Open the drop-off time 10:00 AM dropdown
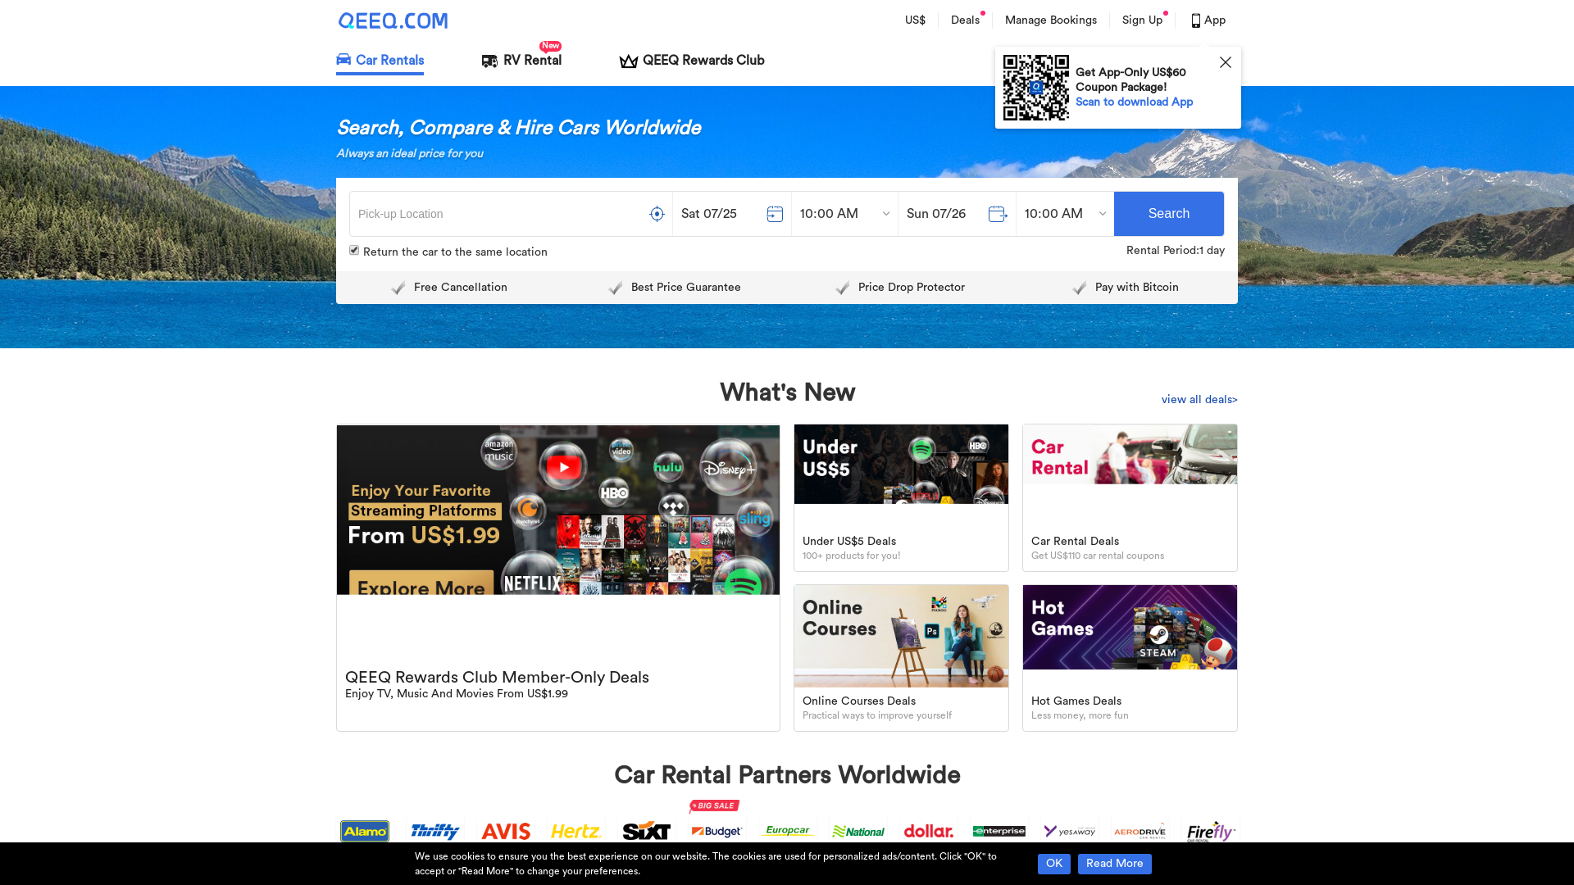This screenshot has width=1574, height=885. pyautogui.click(x=1065, y=214)
